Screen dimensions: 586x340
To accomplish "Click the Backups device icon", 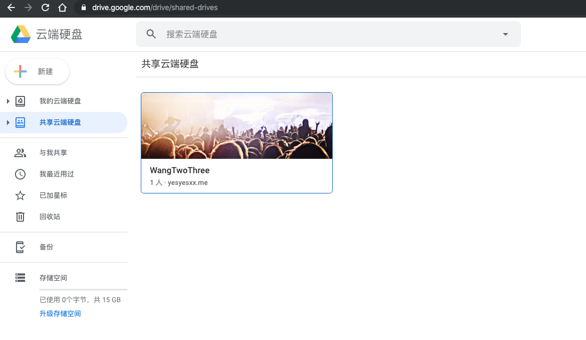I will pyautogui.click(x=20, y=247).
